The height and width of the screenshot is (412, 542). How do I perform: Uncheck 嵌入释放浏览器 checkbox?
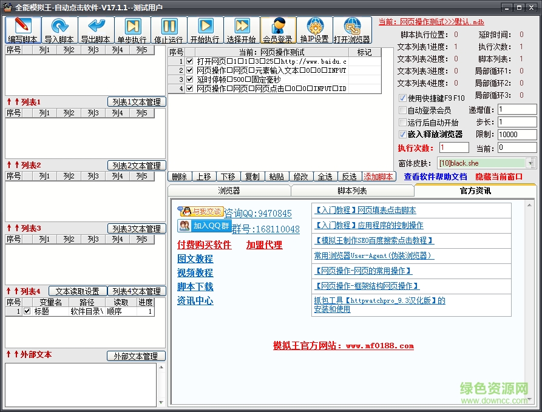coord(402,134)
